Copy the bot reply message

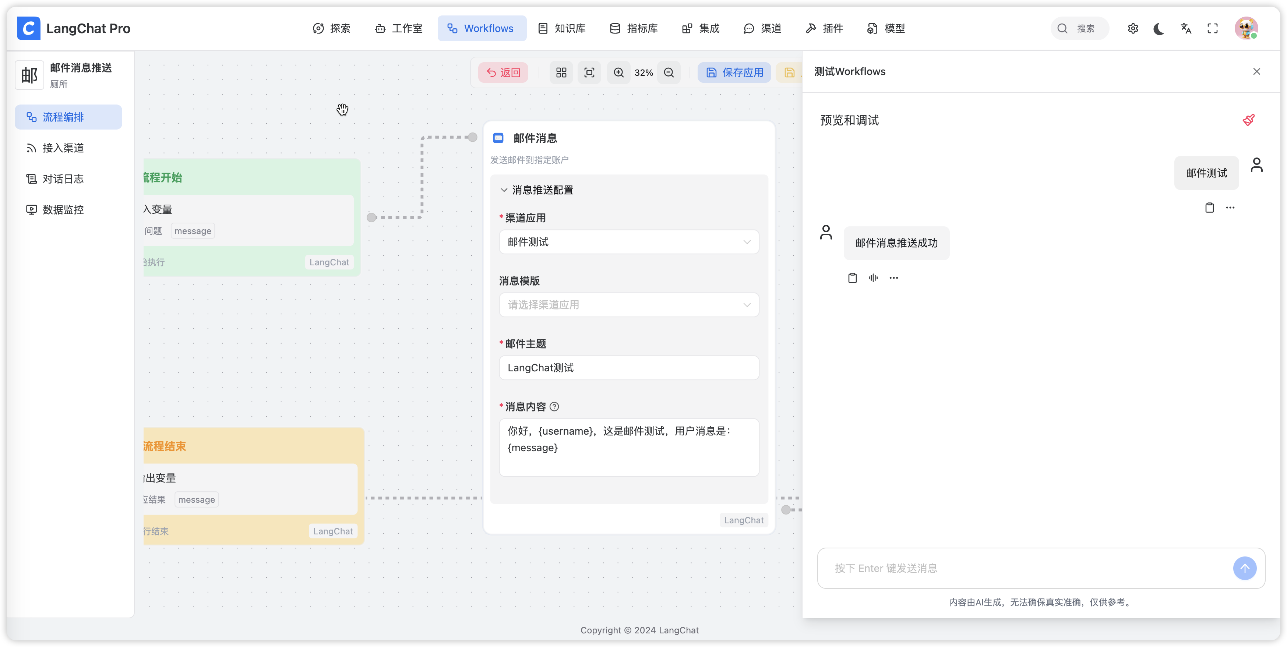click(x=852, y=278)
